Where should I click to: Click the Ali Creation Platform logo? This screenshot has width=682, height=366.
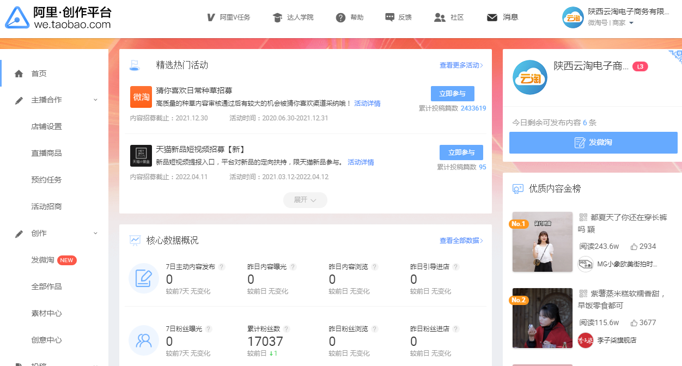coord(58,17)
